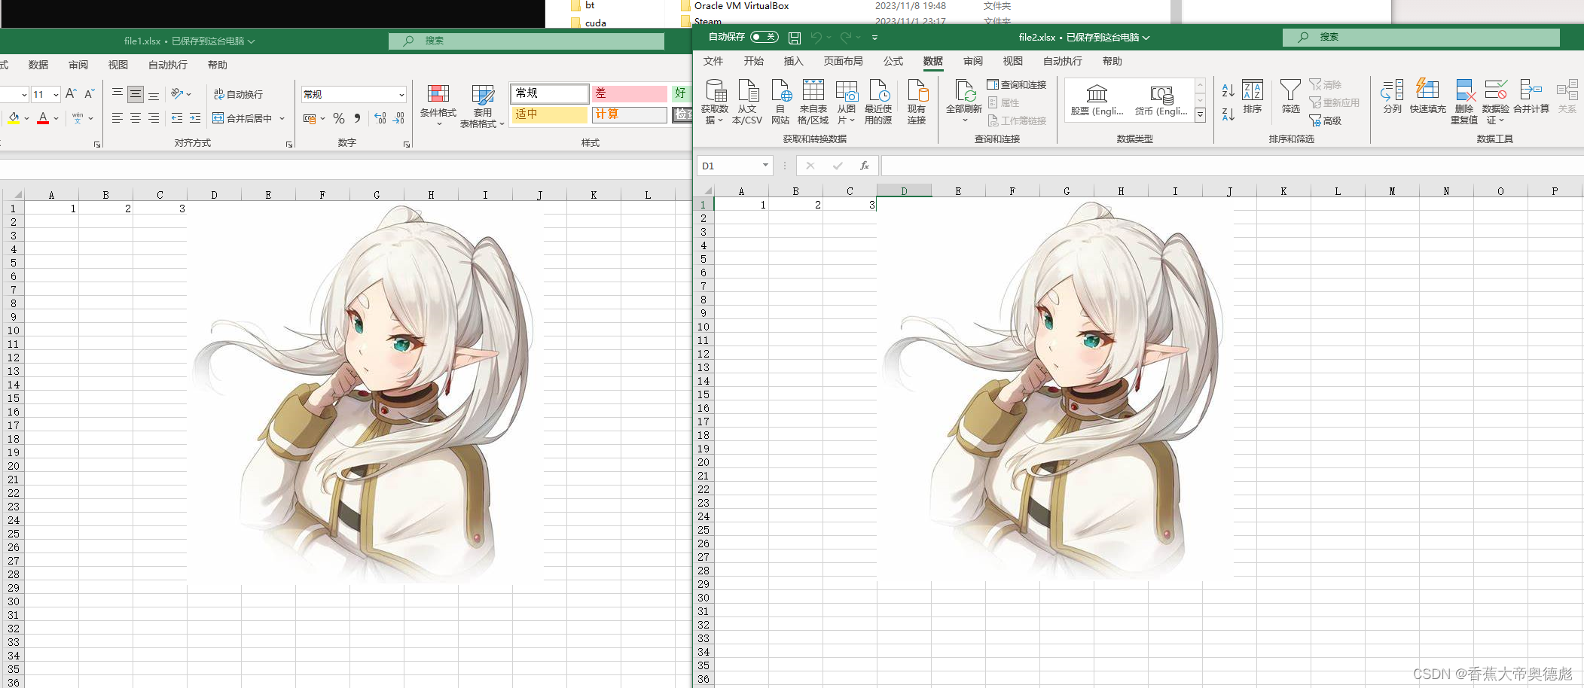Apply the 适中 (Neutral) cell style swatch

pos(549,114)
